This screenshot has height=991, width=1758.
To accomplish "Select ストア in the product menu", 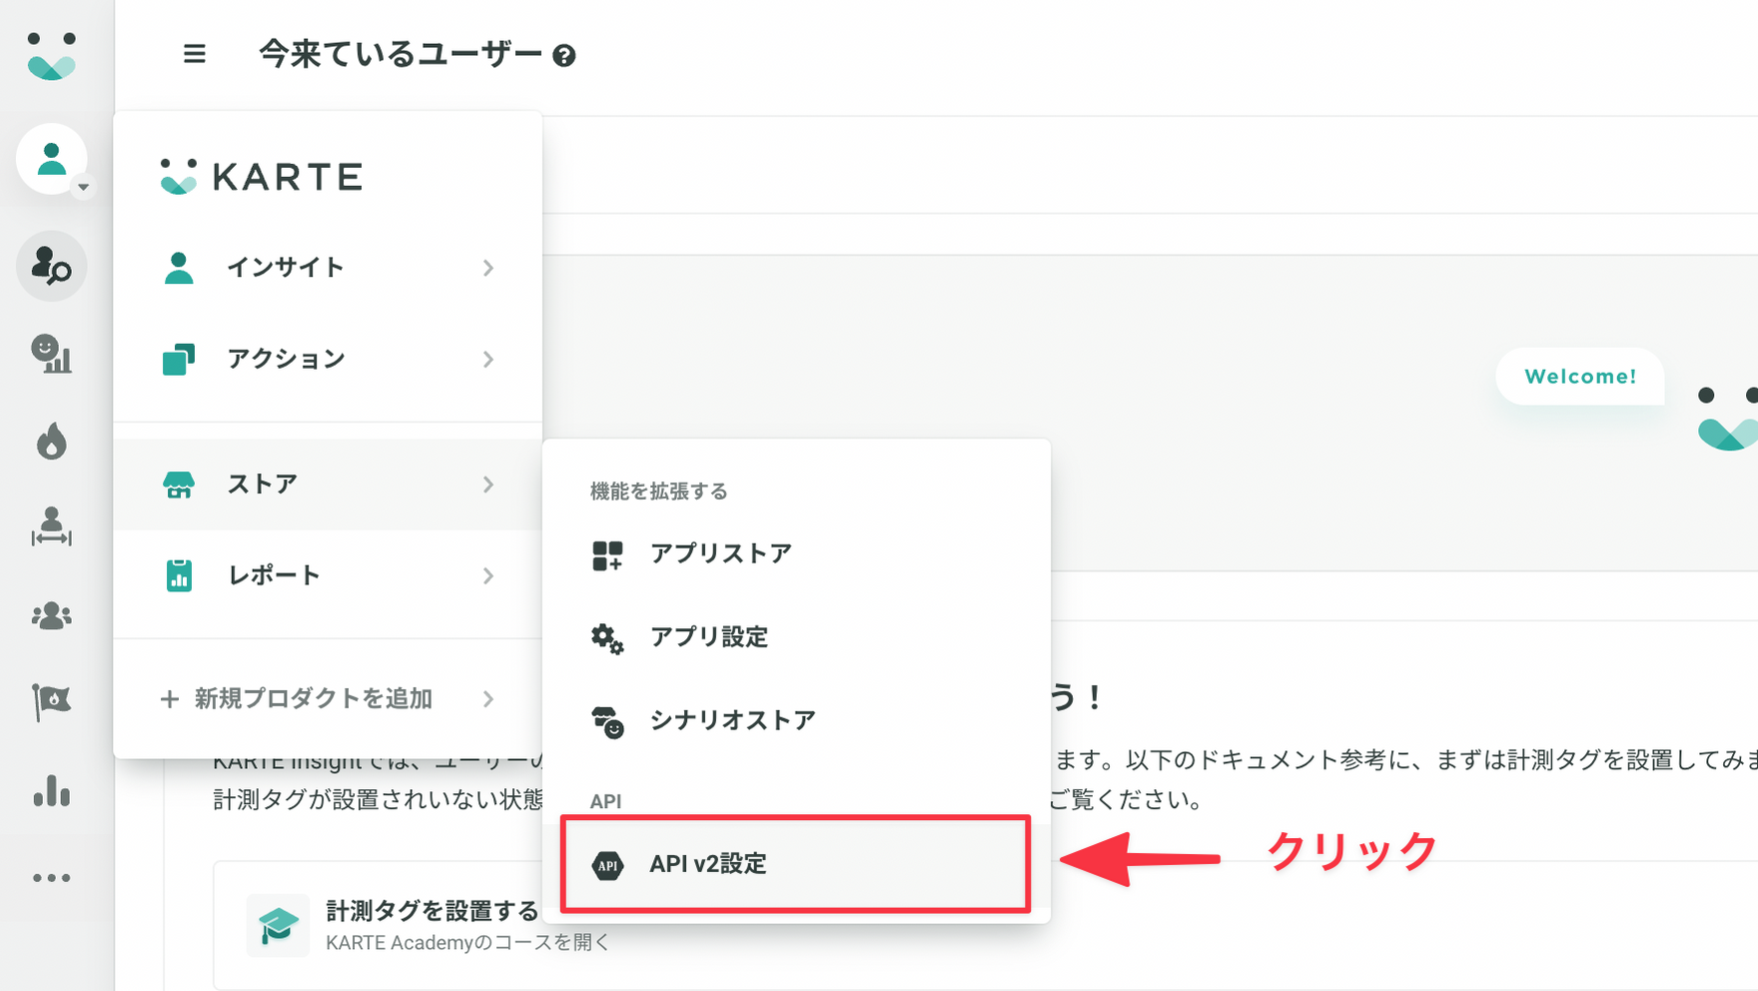I will 328,485.
